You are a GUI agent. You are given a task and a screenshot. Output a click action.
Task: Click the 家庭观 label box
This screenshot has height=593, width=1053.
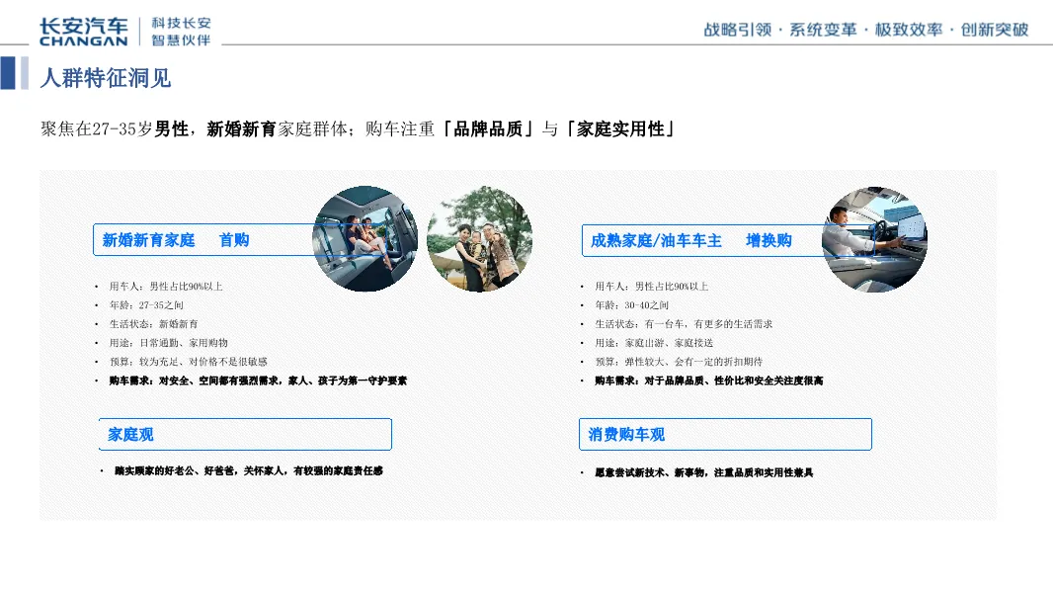pyautogui.click(x=244, y=434)
